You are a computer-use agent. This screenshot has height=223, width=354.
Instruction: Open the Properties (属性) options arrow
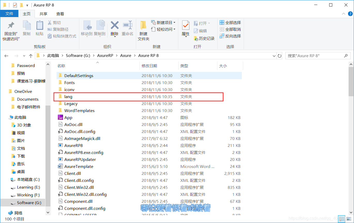click(186, 36)
